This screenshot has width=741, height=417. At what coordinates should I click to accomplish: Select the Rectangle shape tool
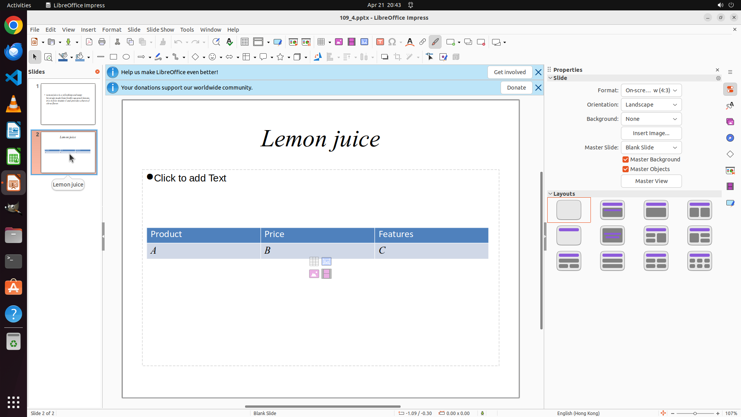tap(113, 57)
